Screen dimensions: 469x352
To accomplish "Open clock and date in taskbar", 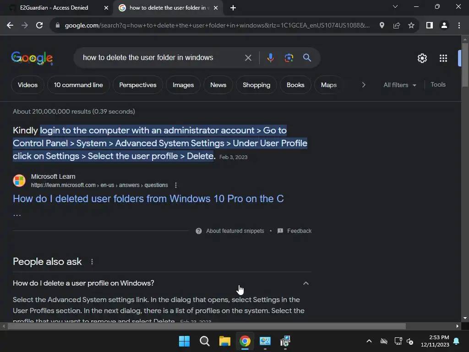I will pyautogui.click(x=435, y=341).
